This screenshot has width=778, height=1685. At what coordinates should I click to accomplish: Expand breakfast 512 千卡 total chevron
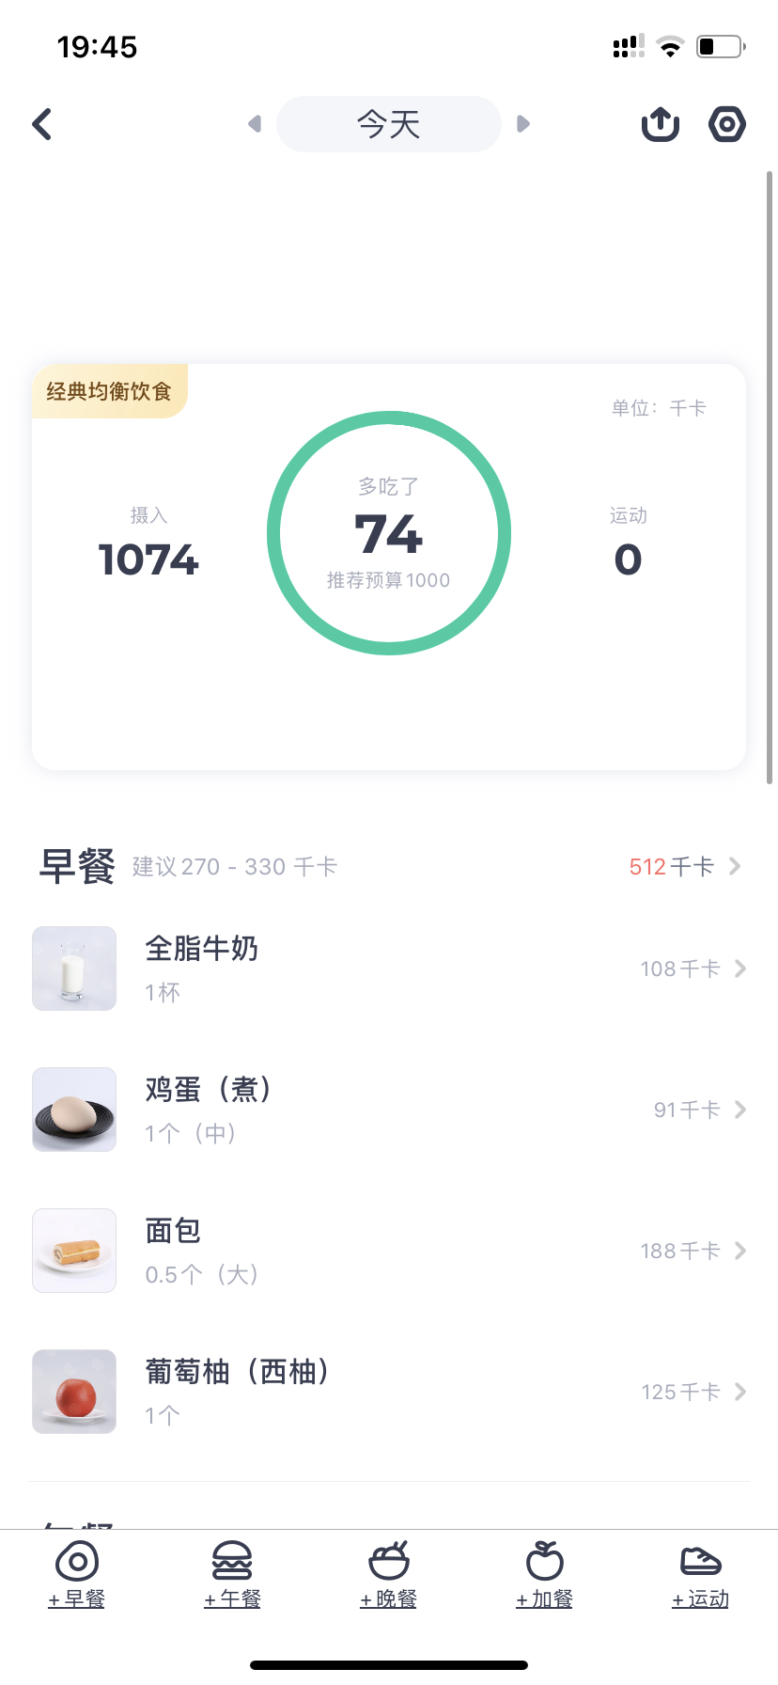735,866
